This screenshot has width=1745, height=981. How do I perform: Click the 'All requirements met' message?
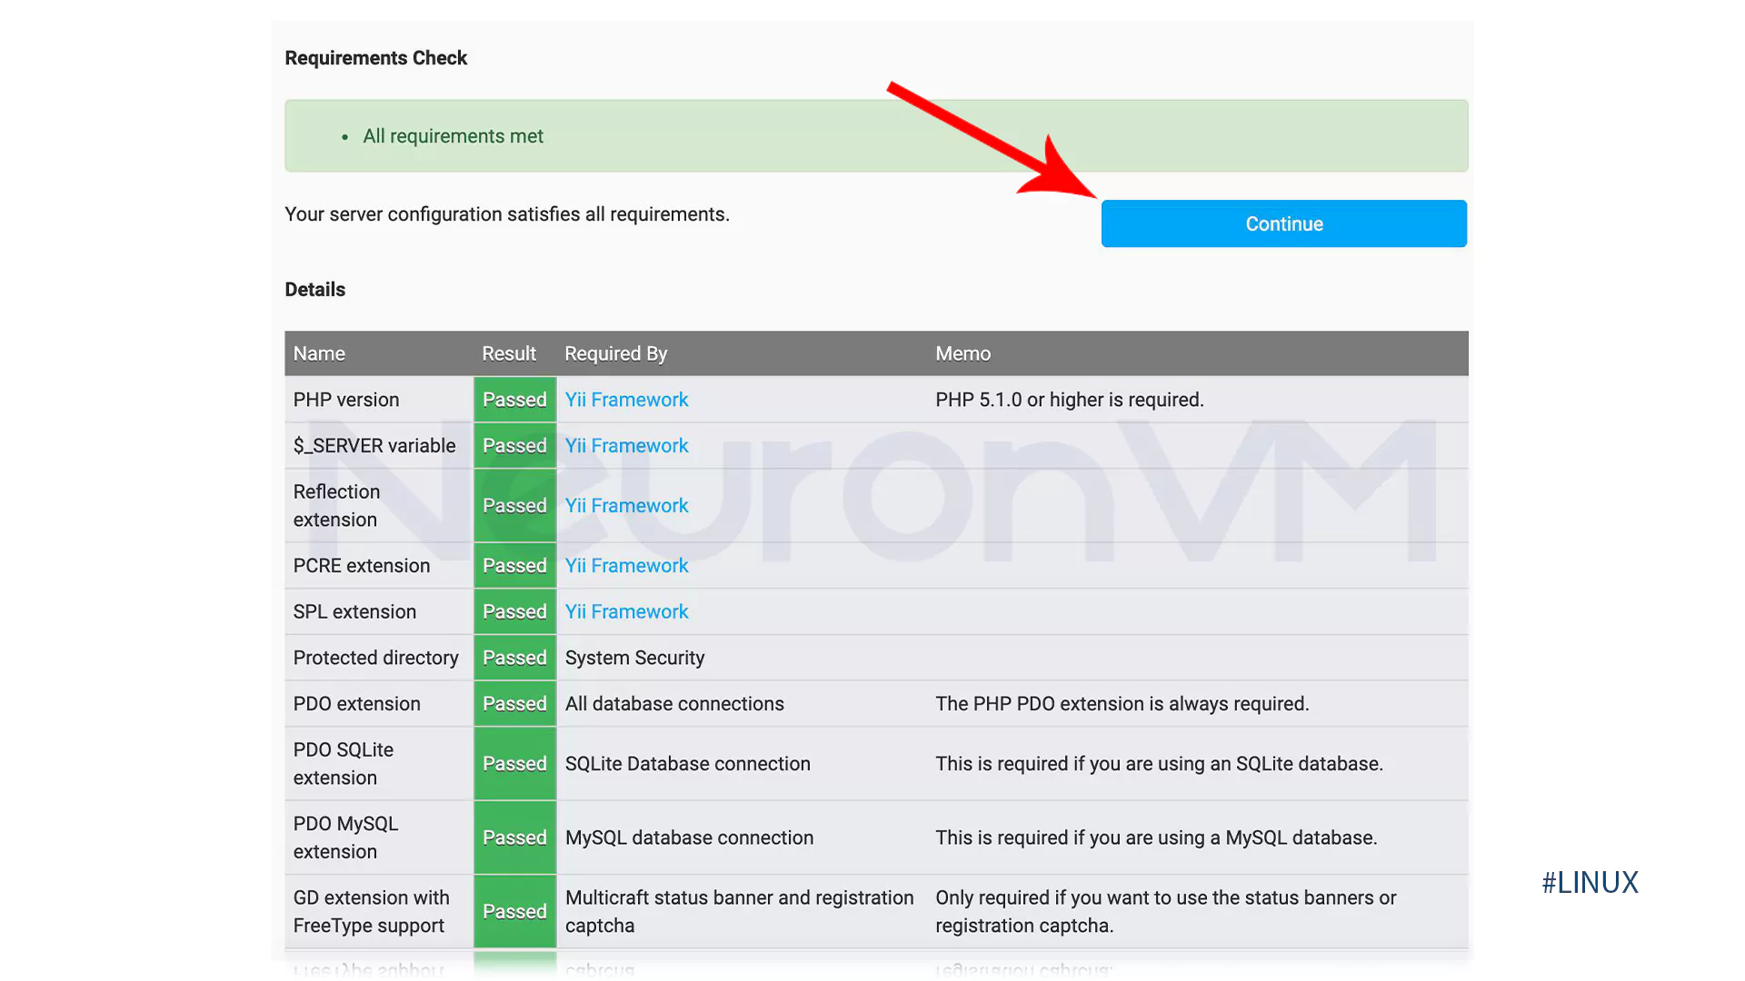tap(453, 136)
